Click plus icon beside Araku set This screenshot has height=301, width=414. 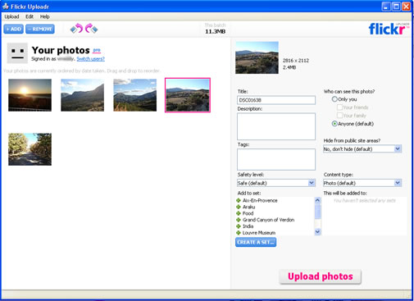tap(239, 207)
